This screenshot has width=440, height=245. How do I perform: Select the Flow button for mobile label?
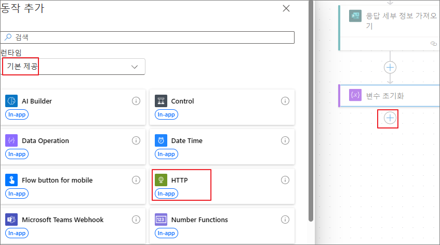coord(57,180)
